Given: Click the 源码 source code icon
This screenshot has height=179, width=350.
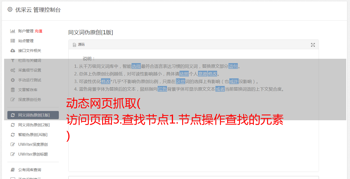Looking at the screenshot, I should [74, 45].
